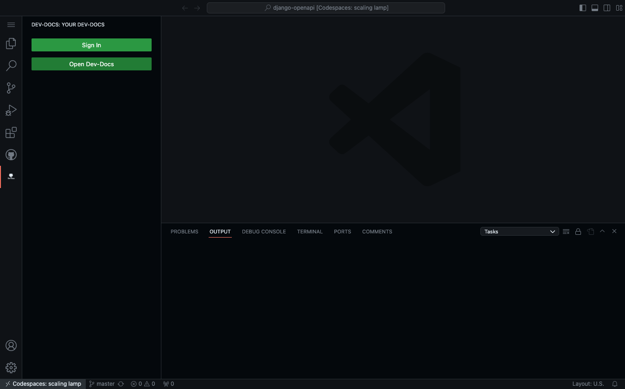Toggle the bottom panel visibility

595,8
